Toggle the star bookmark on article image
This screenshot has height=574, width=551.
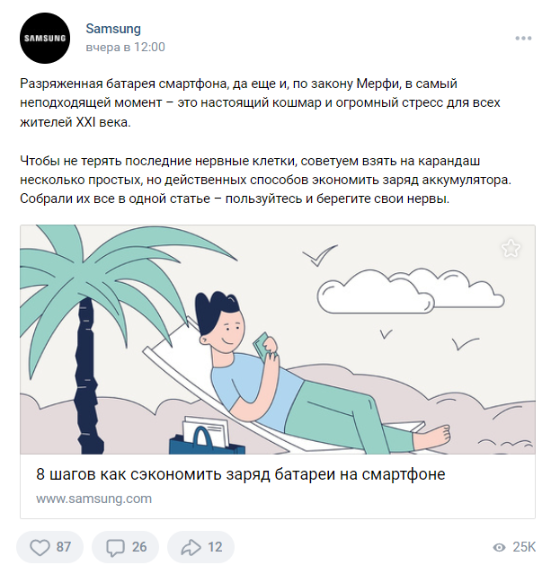click(511, 249)
